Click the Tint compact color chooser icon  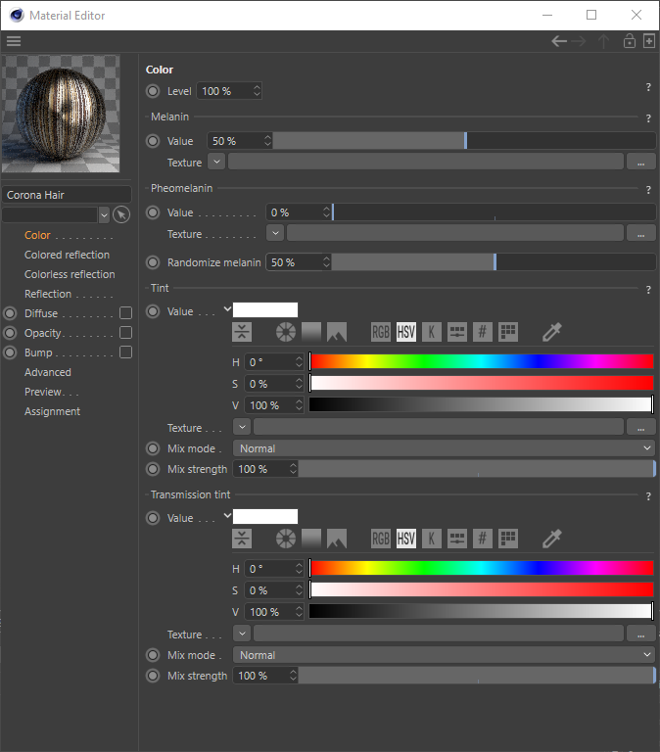pyautogui.click(x=242, y=332)
